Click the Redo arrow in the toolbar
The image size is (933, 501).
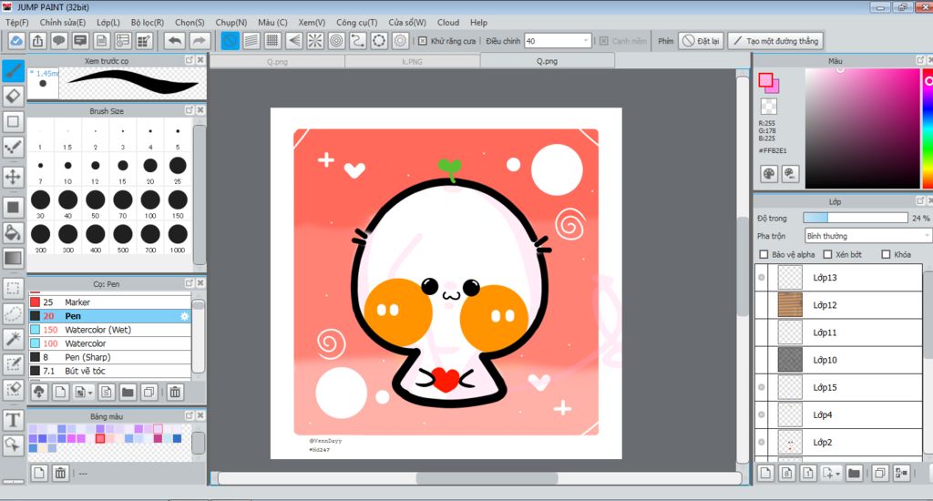click(200, 41)
